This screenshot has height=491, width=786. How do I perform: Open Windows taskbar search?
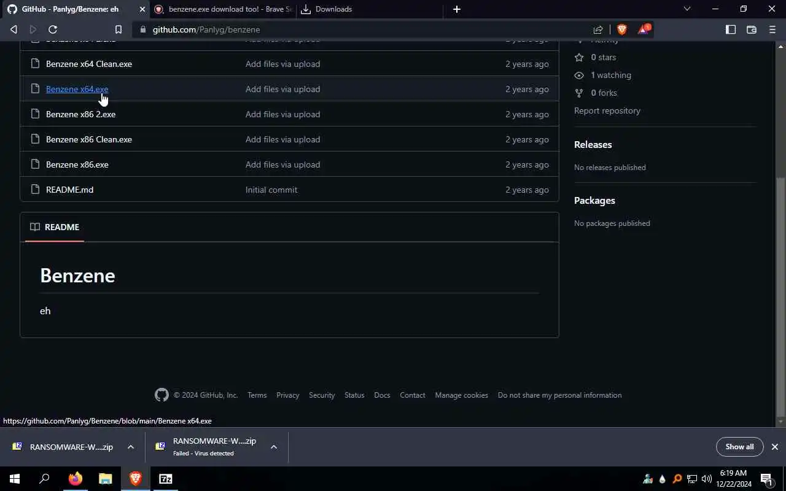pos(44,479)
